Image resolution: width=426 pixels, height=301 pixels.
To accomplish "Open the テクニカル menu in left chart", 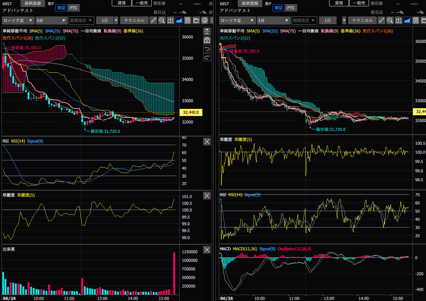I will coord(134,21).
